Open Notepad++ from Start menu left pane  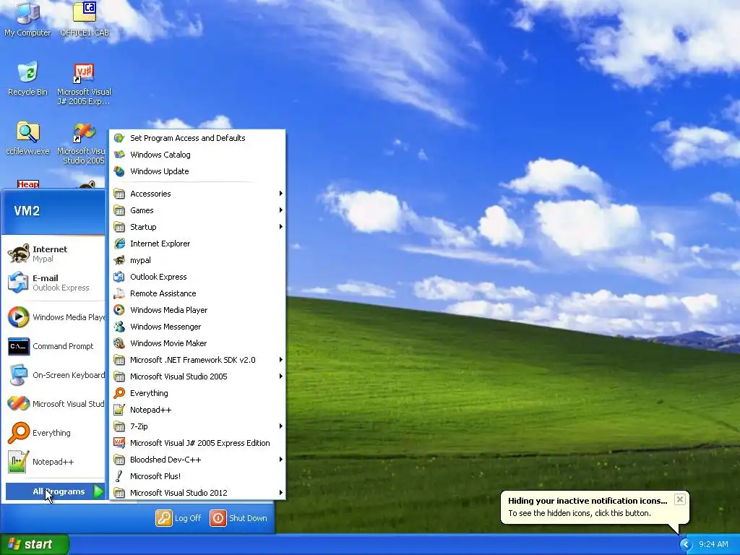pos(53,462)
